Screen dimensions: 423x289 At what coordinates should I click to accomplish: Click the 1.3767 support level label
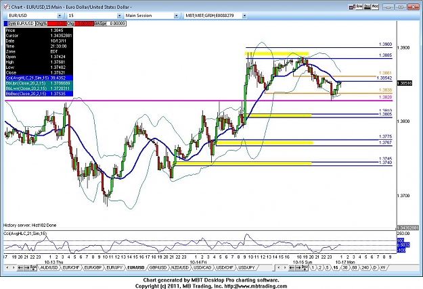(385, 142)
